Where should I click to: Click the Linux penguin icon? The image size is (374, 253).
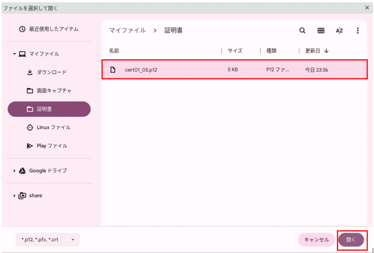click(x=30, y=128)
